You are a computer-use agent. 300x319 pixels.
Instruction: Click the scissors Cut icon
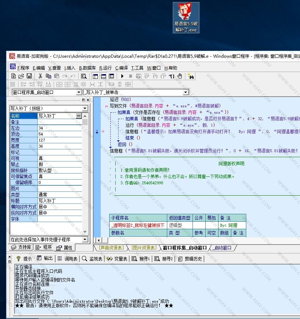coord(40,76)
